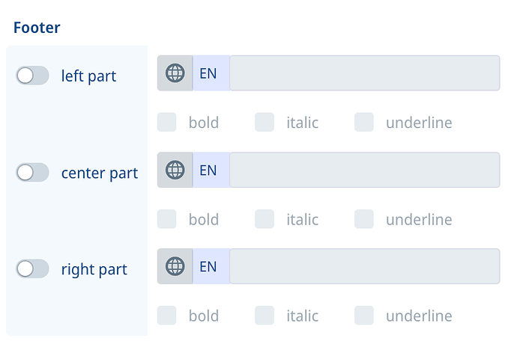Check underline for the right part
The width and height of the screenshot is (517, 353).
pyautogui.click(x=364, y=316)
